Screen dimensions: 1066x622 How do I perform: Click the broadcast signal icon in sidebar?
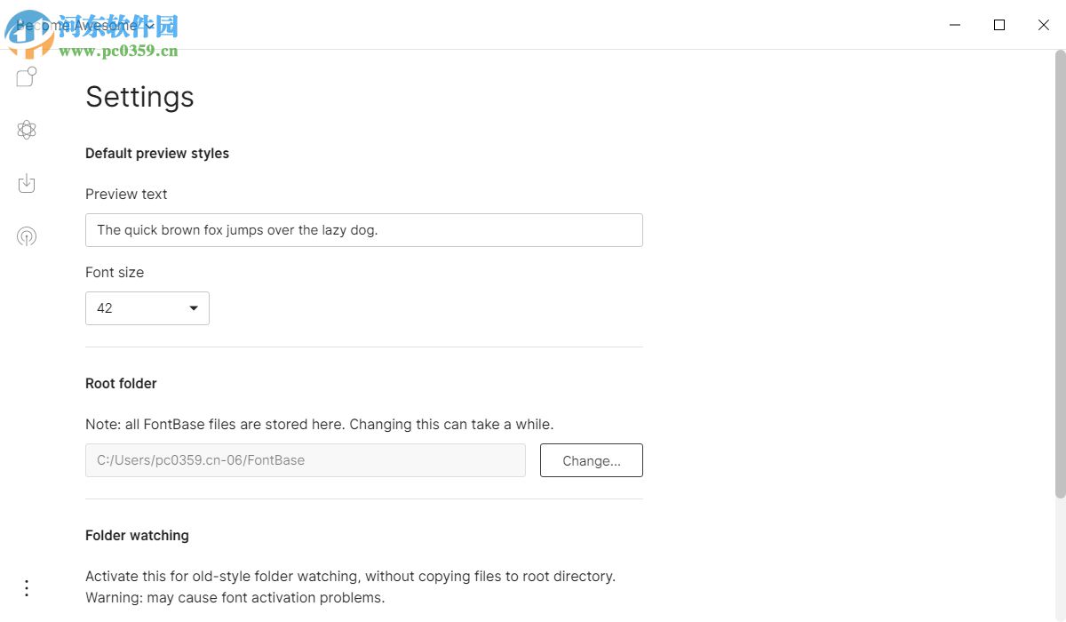point(27,236)
